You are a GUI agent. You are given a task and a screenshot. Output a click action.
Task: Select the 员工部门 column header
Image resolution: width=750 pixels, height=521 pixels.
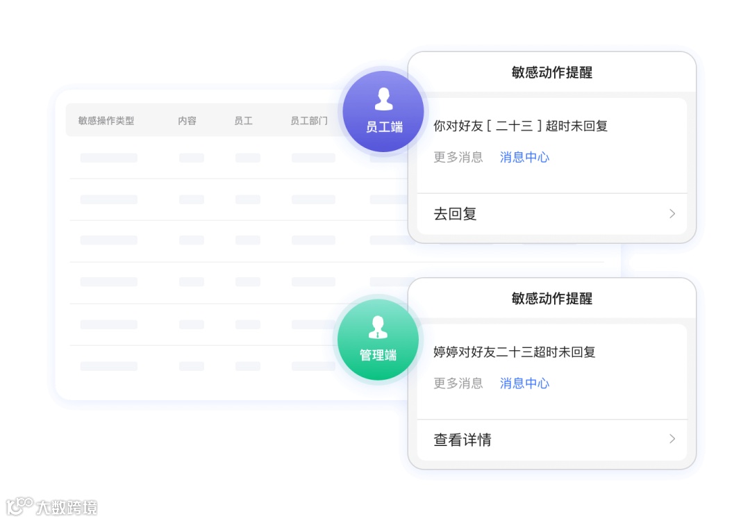tap(309, 121)
